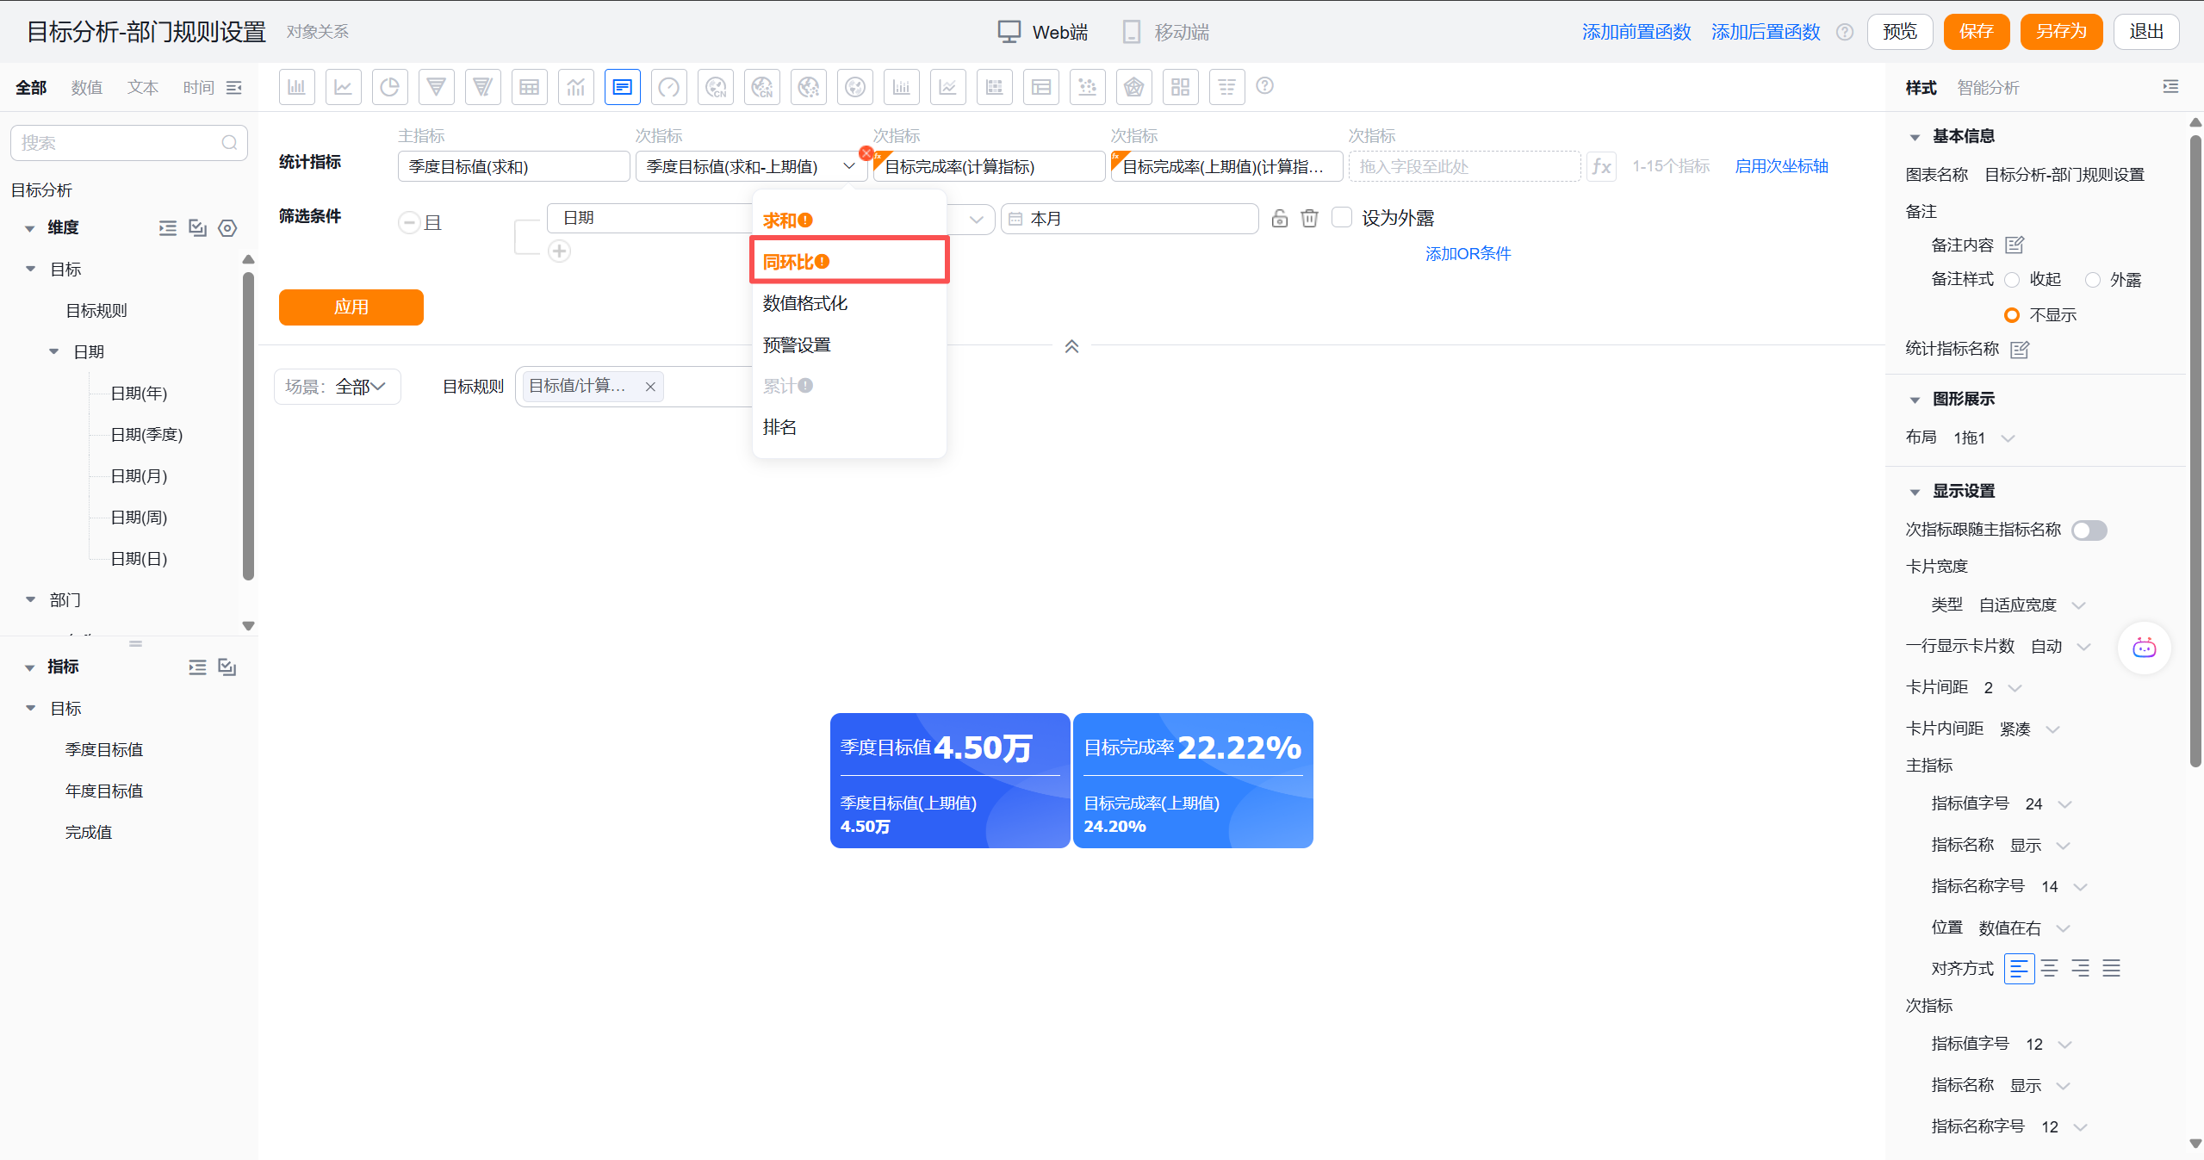Click the orange 应用 button
This screenshot has height=1160, width=2204.
tap(351, 307)
